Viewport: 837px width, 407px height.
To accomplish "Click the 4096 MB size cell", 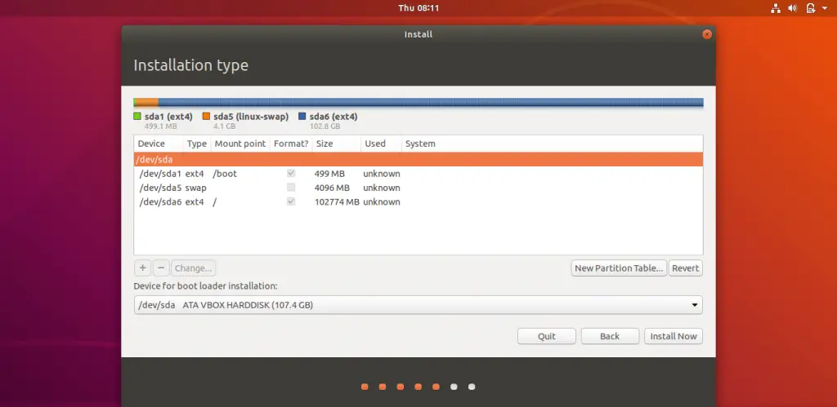I will (332, 188).
